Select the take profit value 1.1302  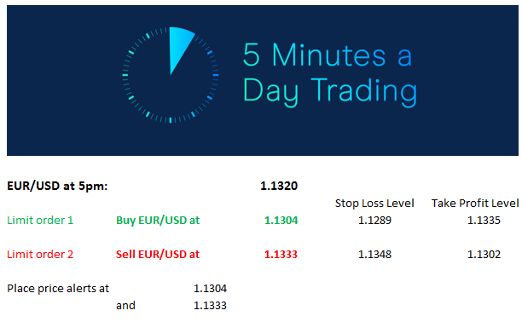(484, 255)
